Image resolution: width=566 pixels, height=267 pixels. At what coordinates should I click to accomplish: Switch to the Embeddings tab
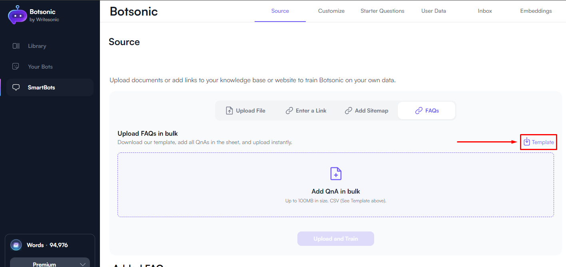536,11
